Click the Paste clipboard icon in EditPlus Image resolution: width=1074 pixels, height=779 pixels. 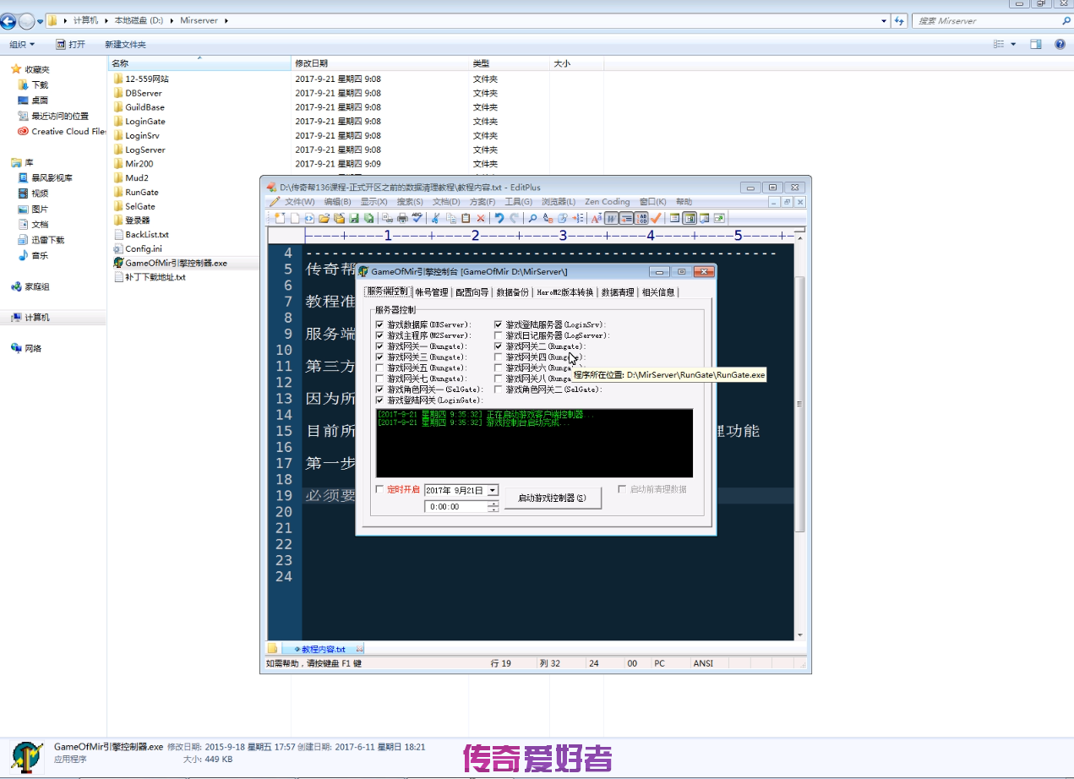click(x=466, y=218)
